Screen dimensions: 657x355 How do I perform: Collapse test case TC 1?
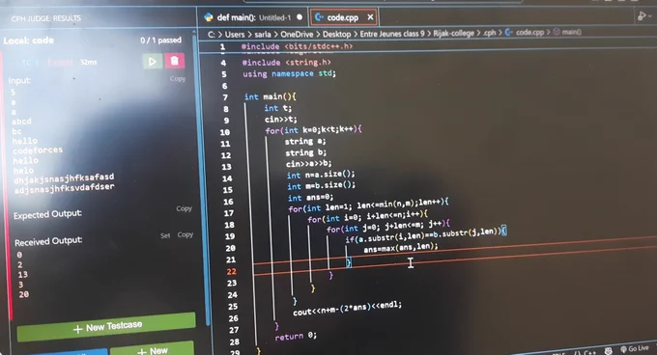coord(15,63)
